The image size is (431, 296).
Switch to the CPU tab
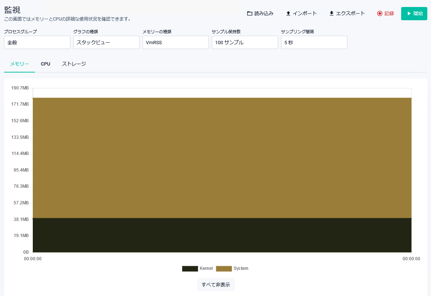click(x=46, y=64)
